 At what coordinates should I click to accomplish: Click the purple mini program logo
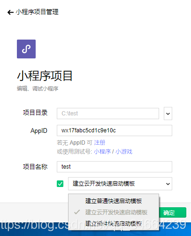click(x=26, y=49)
